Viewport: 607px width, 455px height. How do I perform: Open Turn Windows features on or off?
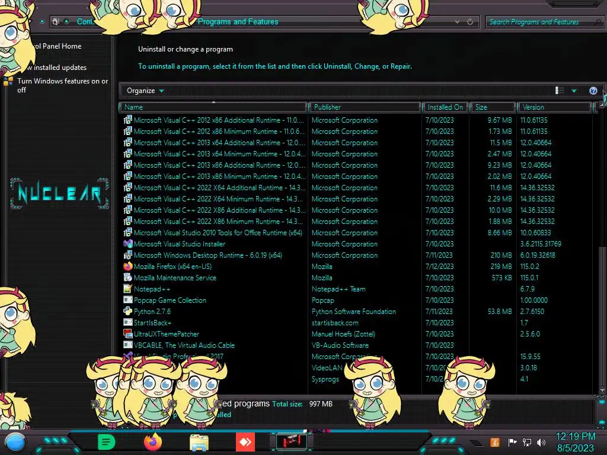tap(62, 85)
